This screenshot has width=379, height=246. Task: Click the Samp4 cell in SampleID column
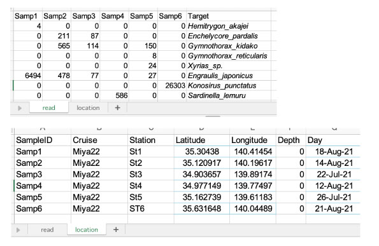pos(43,186)
